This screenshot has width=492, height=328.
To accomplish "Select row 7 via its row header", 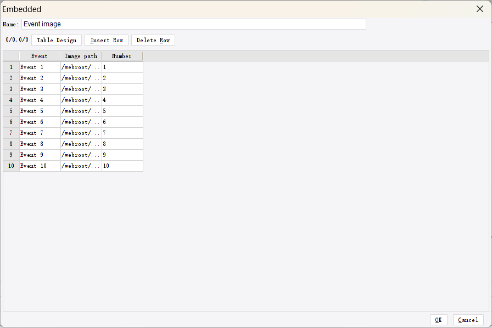I will pos(10,133).
